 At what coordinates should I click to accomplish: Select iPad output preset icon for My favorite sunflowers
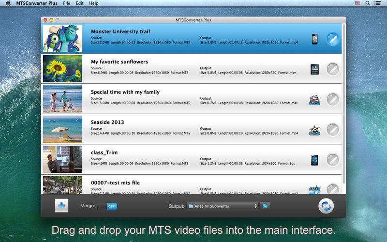pos(315,69)
